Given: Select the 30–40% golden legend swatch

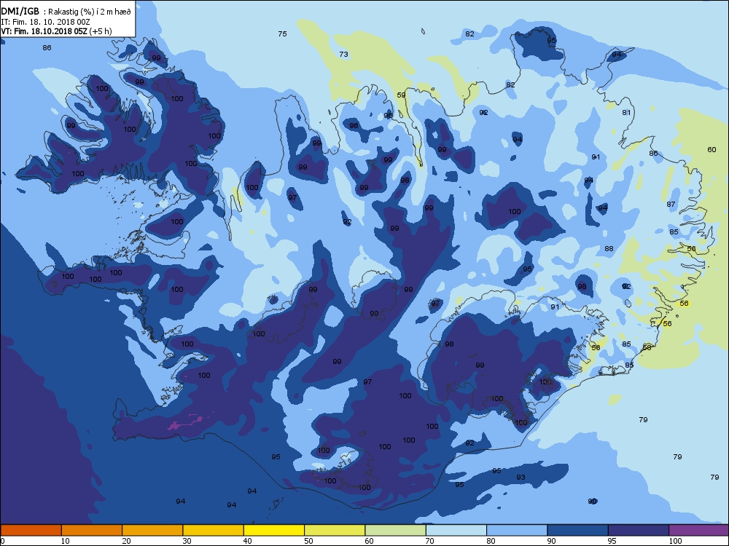Looking at the screenshot, I should click(x=214, y=530).
